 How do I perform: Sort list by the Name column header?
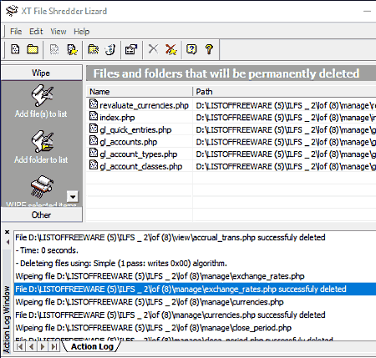click(140, 92)
